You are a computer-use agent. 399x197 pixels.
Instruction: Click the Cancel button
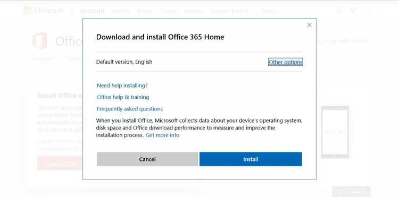(147, 159)
